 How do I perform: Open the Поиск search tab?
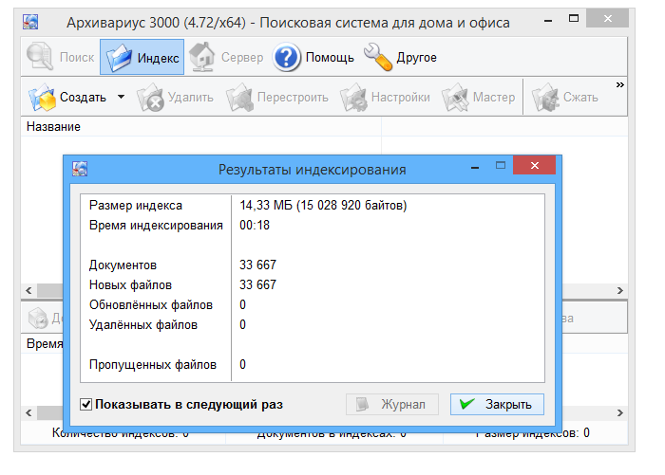click(x=60, y=57)
